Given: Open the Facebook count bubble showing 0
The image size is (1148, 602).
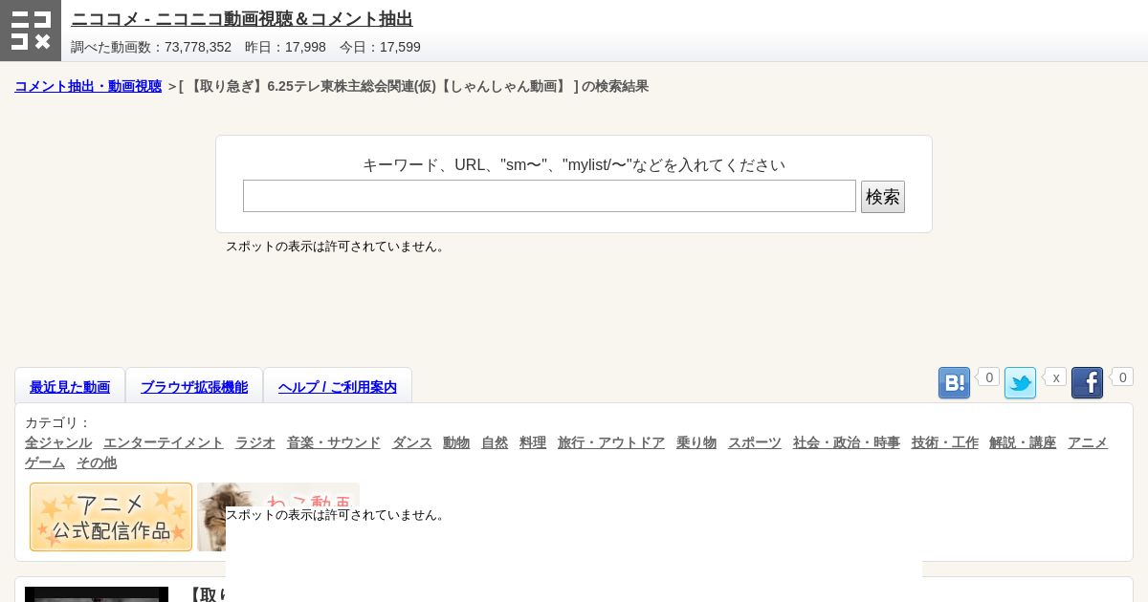Looking at the screenshot, I should [x=1122, y=377].
